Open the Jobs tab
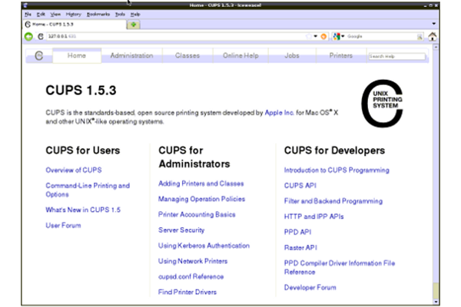The height and width of the screenshot is (307, 461). pos(291,56)
